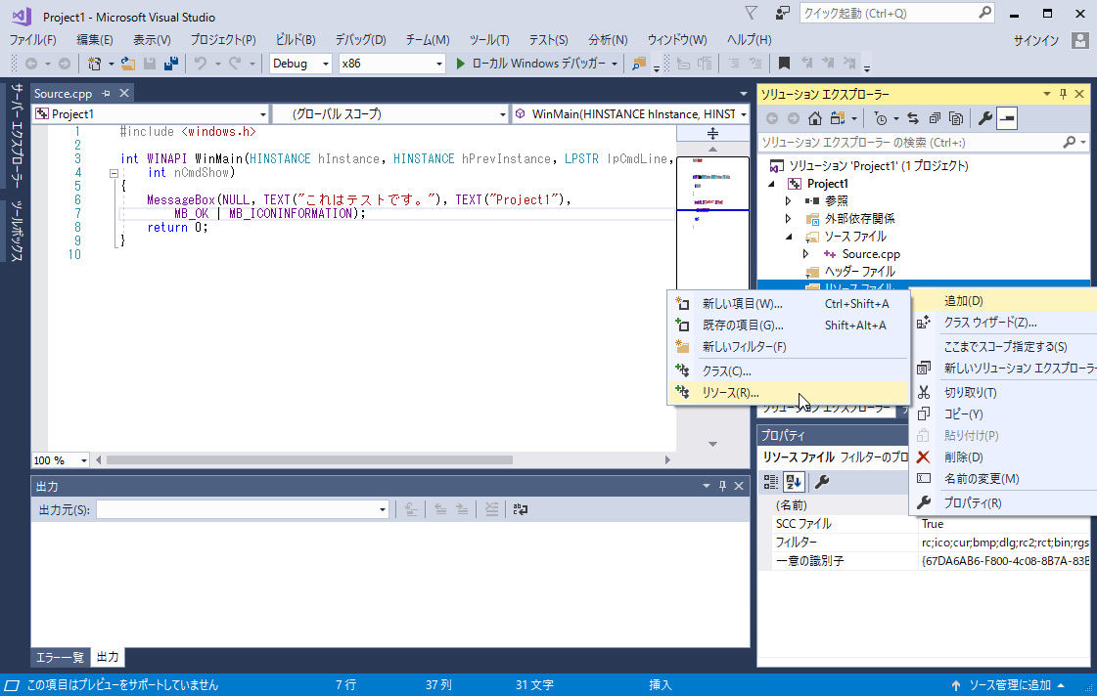Screen dimensions: 1097x696
Task: Expand the 参照 node in Solution Explorer
Action: [789, 201]
